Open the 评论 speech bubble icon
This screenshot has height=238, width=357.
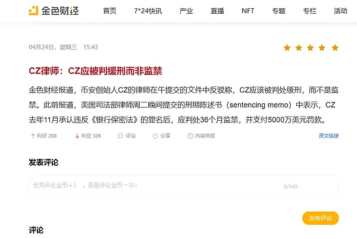(120, 136)
